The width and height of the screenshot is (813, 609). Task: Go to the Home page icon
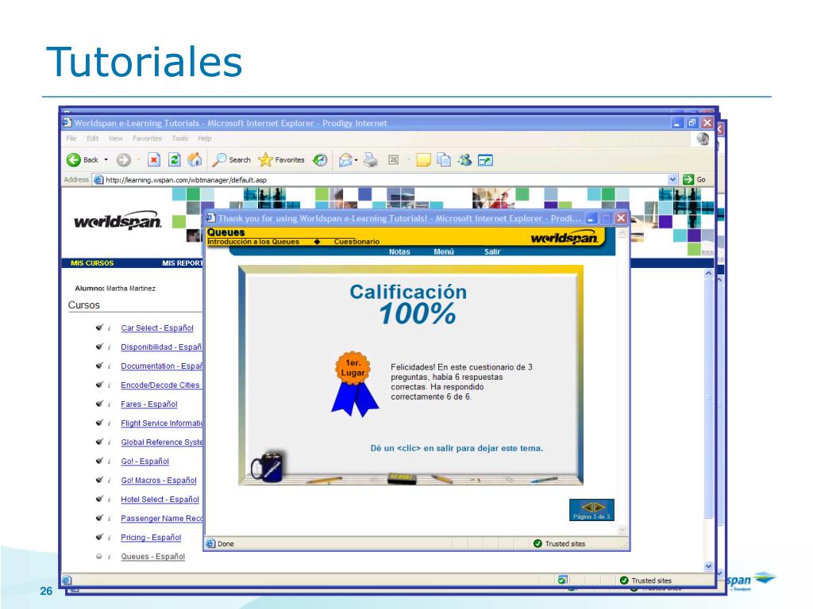click(x=195, y=160)
